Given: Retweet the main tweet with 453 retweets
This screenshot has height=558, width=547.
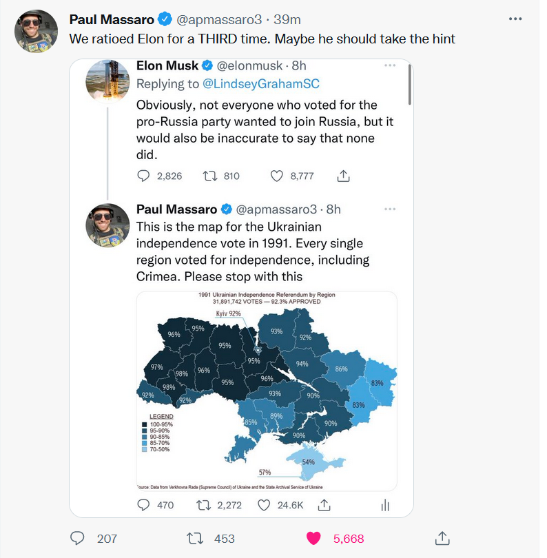Looking at the screenshot, I should click(x=195, y=539).
